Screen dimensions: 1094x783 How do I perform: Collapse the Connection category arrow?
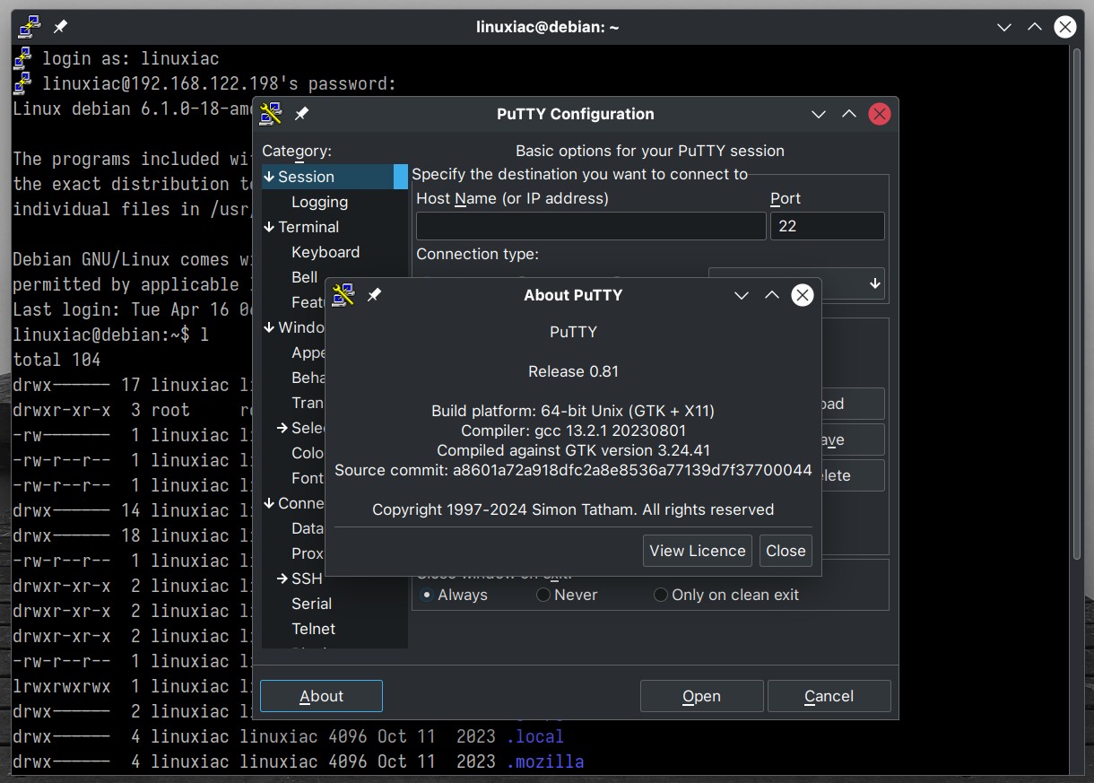tap(269, 503)
